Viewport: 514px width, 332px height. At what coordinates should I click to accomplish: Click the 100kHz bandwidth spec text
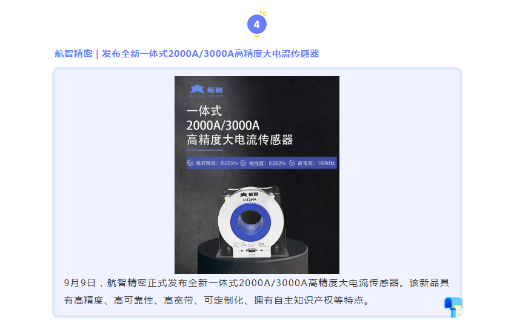click(x=326, y=163)
